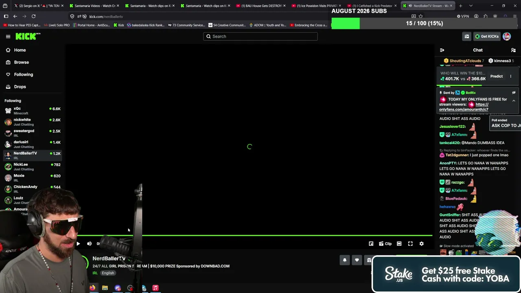Open the How to Hear PS5 bookmark
Image resolution: width=521 pixels, height=293 pixels.
[x=22, y=25]
